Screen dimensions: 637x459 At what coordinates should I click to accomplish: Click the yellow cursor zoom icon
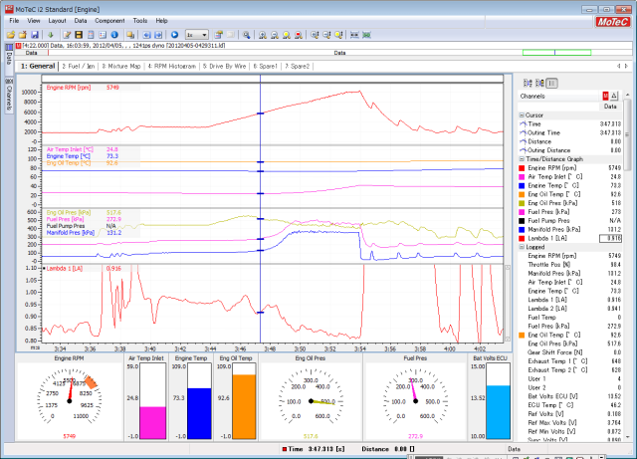338,35
